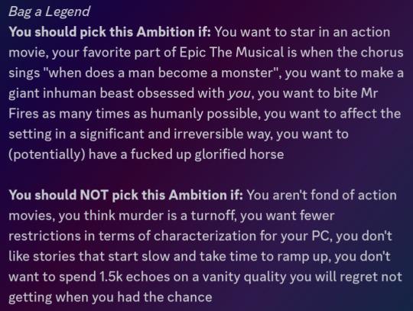Click the phrase 'glorified horse'
Image resolution: width=413 pixels, height=311 pixels.
[x=239, y=154]
